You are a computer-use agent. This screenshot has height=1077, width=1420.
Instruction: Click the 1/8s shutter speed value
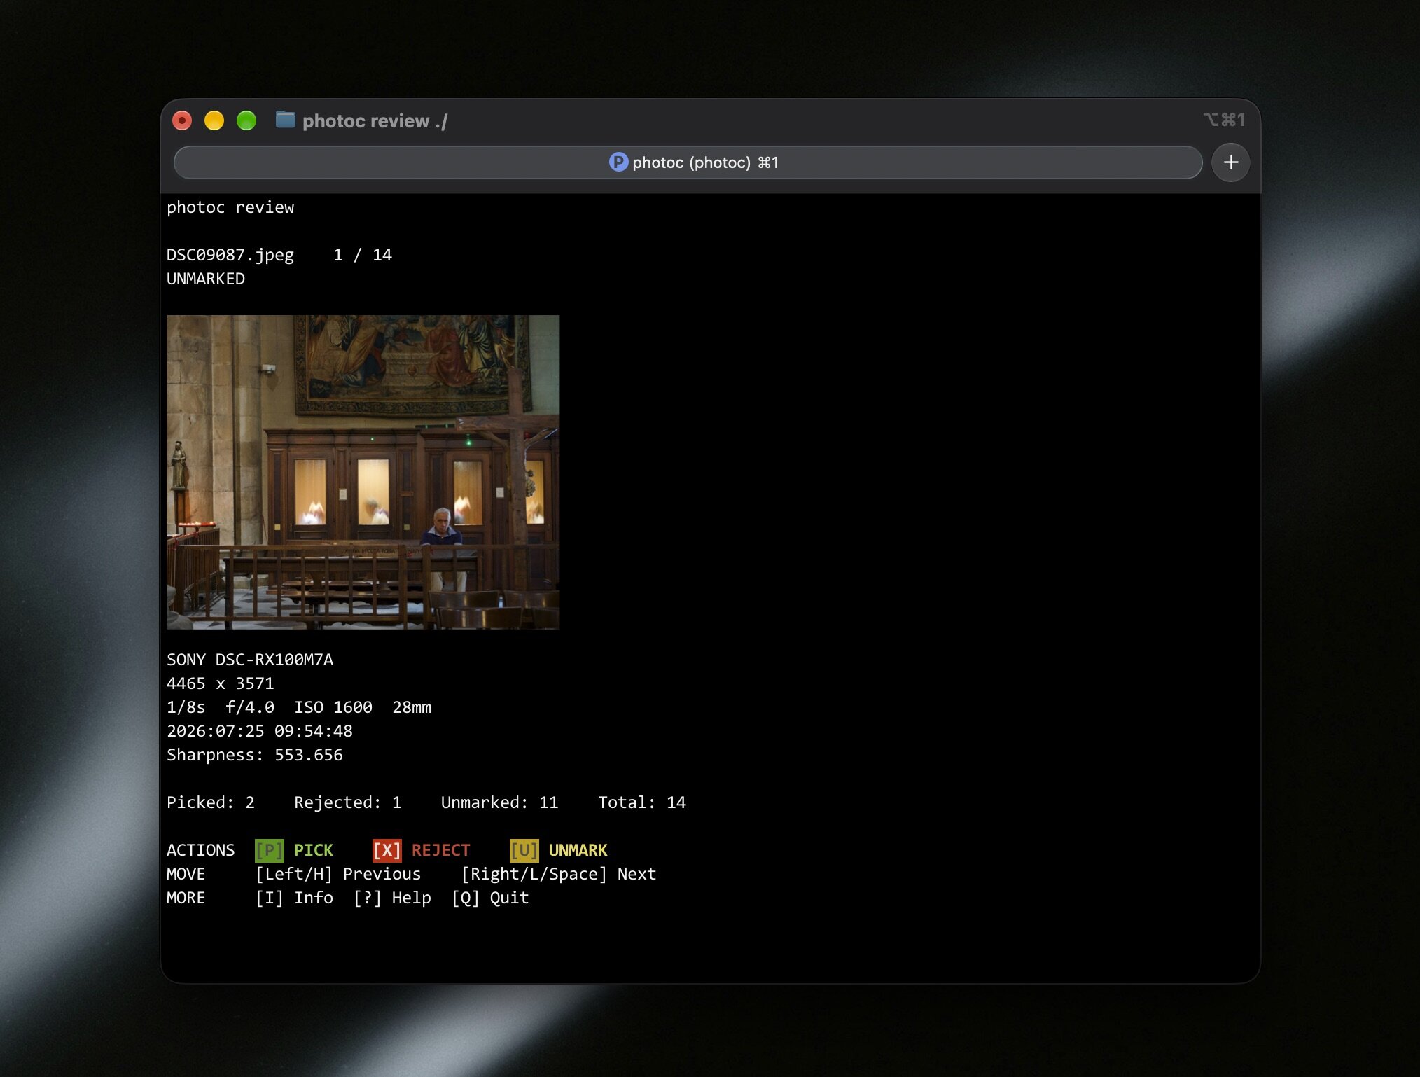click(186, 707)
